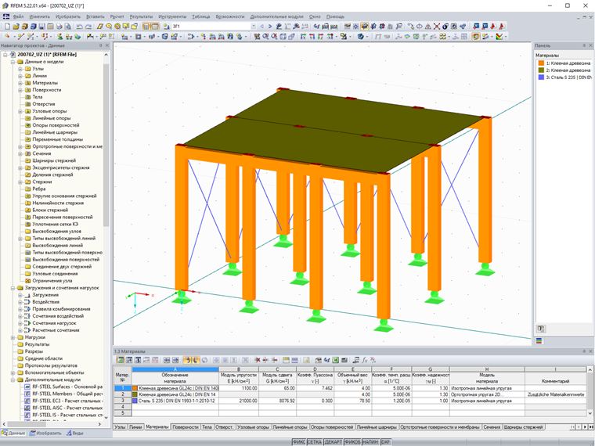The height and width of the screenshot is (446, 595).
Task: Click blue swatch of Сталь S 235 row
Action: pyautogui.click(x=135, y=401)
